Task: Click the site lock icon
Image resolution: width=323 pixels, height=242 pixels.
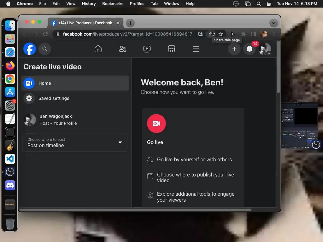Action: pos(58,34)
